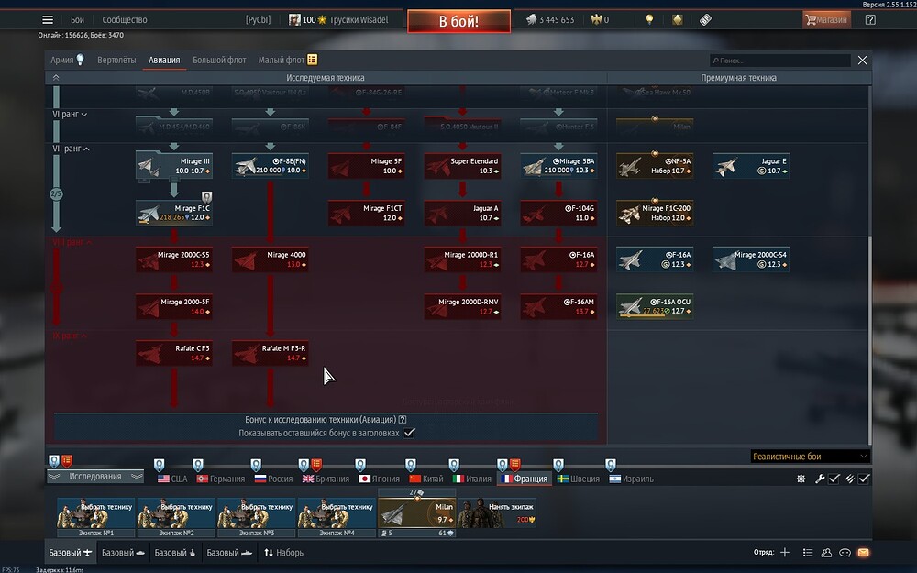Open the Реалистичные бои mode dropdown
The image size is (917, 573).
[810, 457]
